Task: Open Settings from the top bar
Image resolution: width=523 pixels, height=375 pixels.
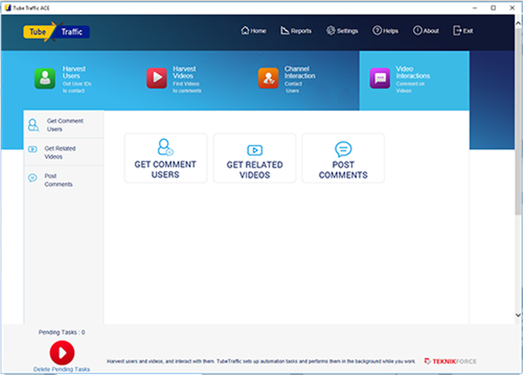Action: tap(342, 31)
